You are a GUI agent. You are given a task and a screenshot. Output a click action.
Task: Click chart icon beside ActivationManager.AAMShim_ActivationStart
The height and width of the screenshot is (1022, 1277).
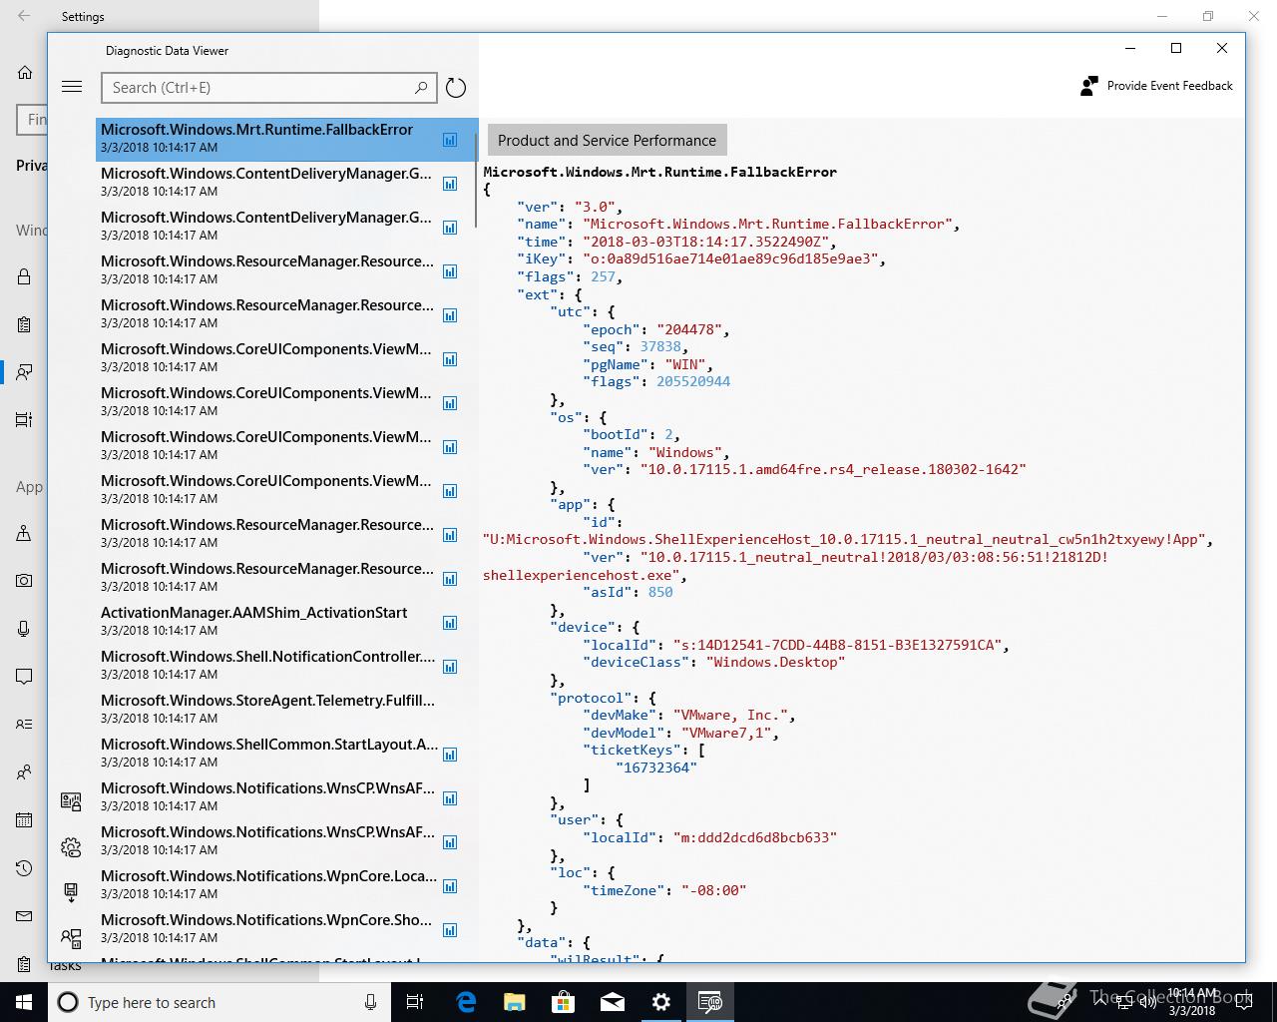coord(450,623)
